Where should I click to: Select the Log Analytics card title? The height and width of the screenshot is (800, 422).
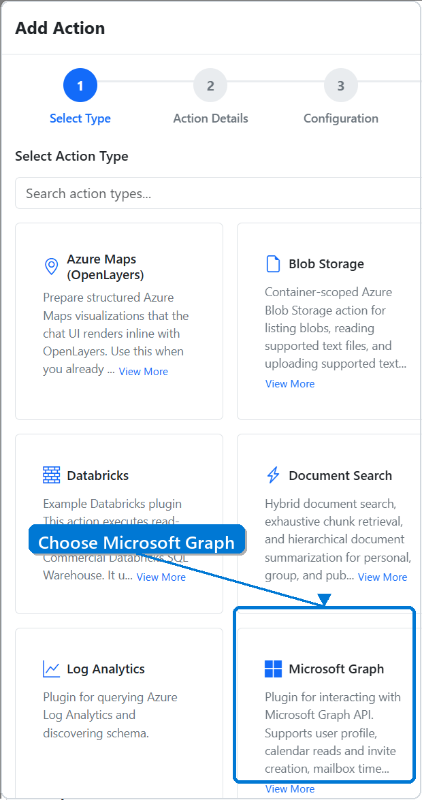pyautogui.click(x=106, y=669)
